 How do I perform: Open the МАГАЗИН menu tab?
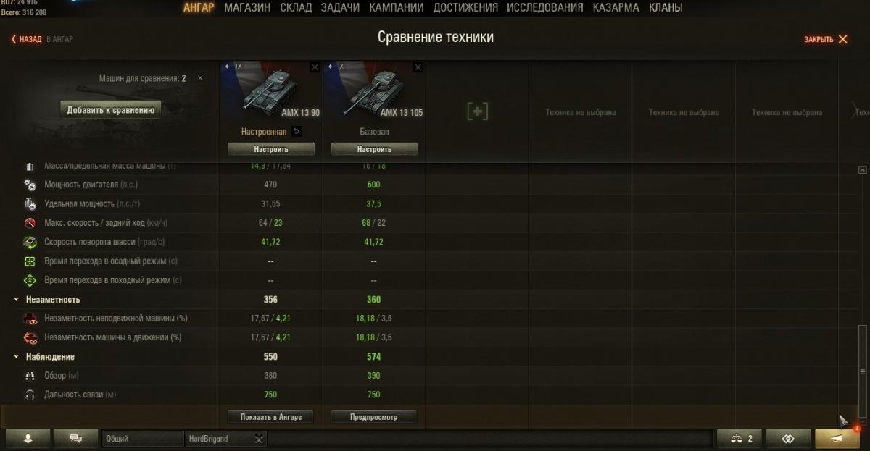click(247, 8)
